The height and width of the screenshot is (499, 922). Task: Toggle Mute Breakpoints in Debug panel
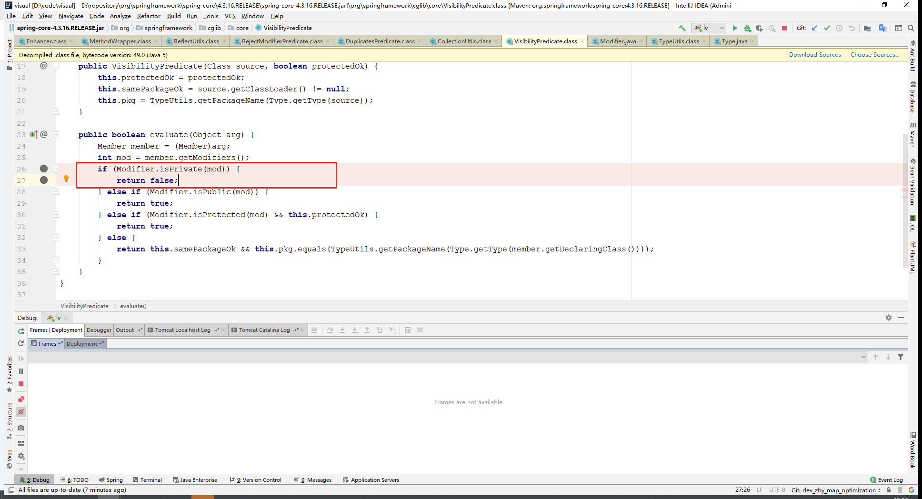coord(21,412)
